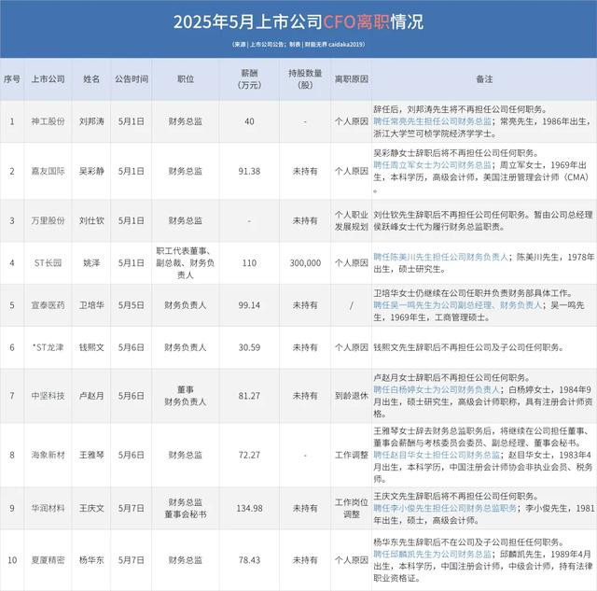597x591 pixels.
Task: Select the "姓名" column header
Action: click(91, 79)
